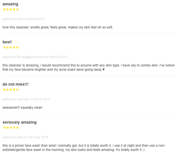
Task: Click "posted by unknown on 7th jul 2014"
Action: [26, 99]
